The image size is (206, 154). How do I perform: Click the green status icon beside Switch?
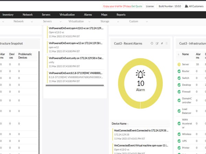[x=179, y=78]
